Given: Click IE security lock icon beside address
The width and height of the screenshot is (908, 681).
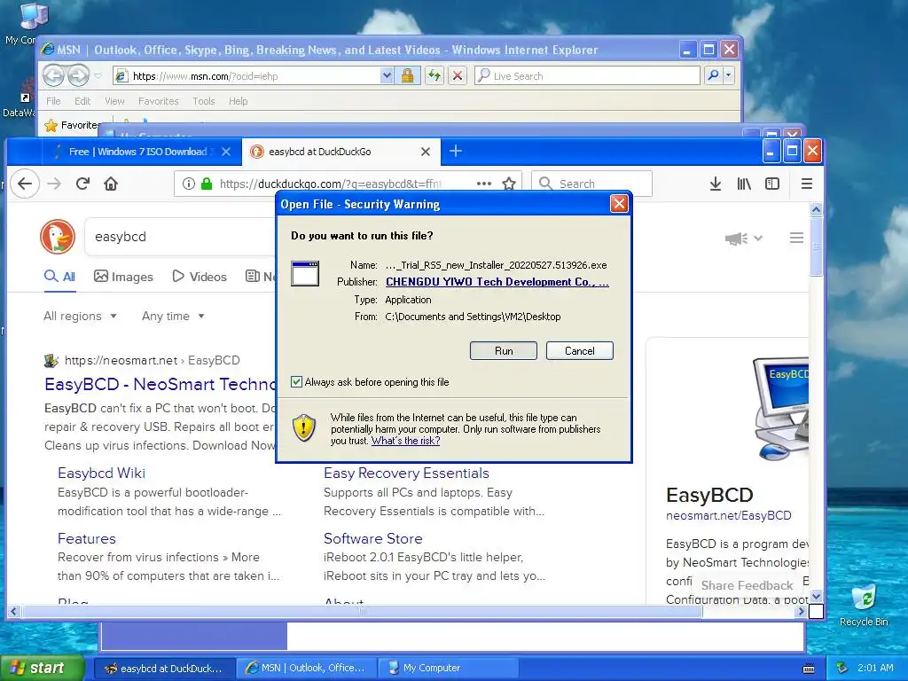Looking at the screenshot, I should click(x=407, y=75).
